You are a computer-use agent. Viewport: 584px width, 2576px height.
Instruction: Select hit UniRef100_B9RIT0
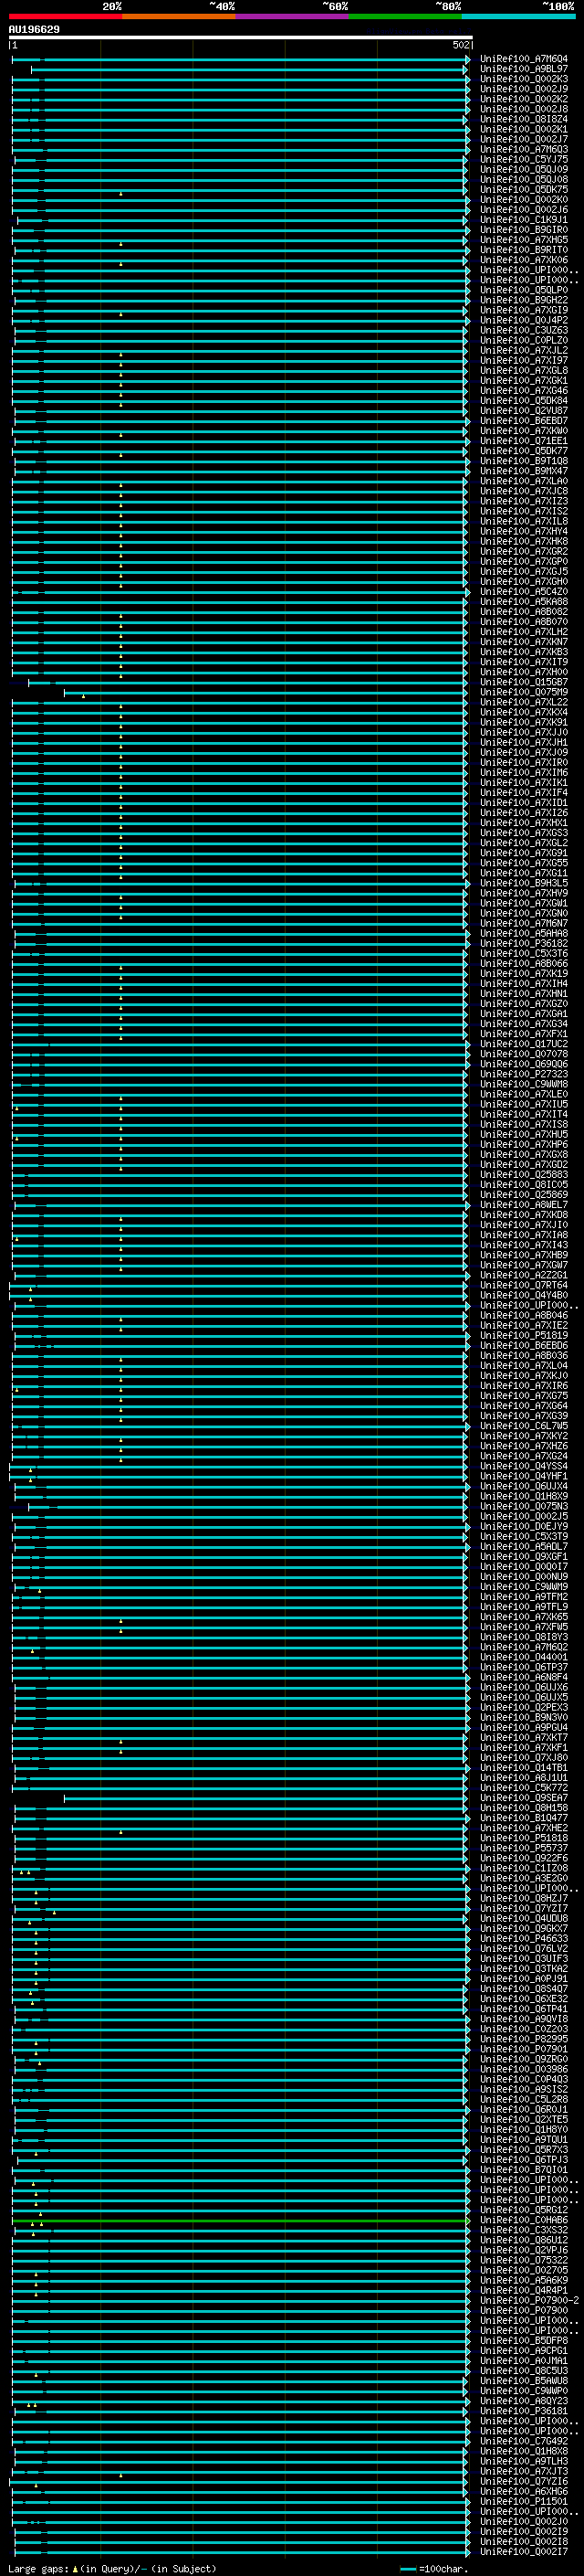click(x=523, y=250)
